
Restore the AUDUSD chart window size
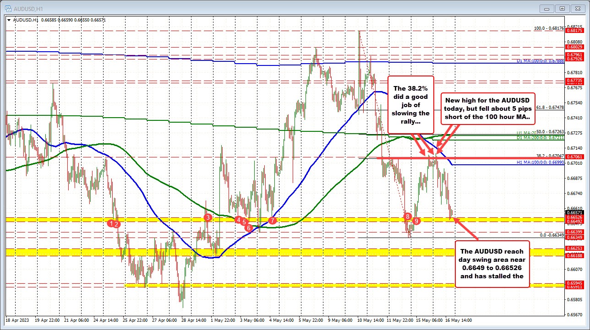tap(562, 8)
